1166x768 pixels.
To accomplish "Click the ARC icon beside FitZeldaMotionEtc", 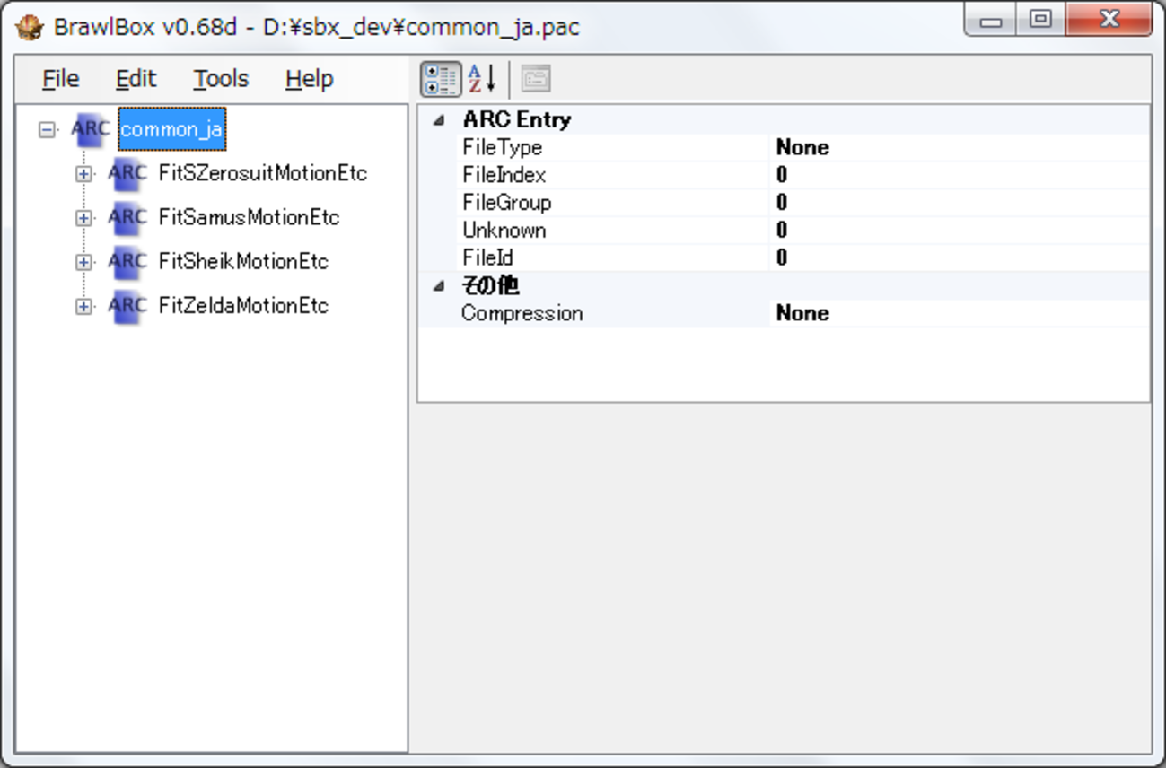I will pyautogui.click(x=127, y=306).
